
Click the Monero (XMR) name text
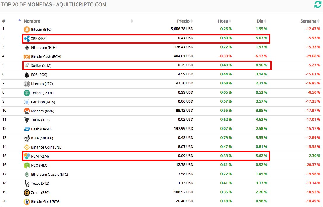pyautogui.click(x=43, y=111)
